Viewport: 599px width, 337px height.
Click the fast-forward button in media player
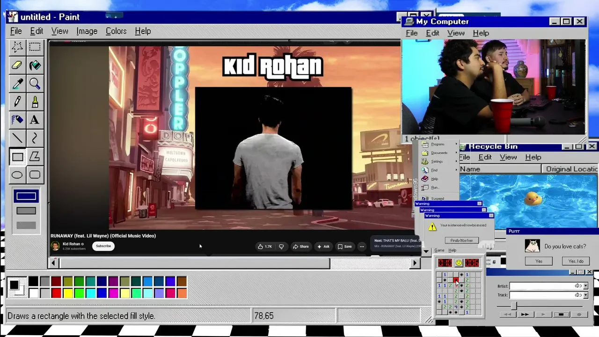coord(525,315)
